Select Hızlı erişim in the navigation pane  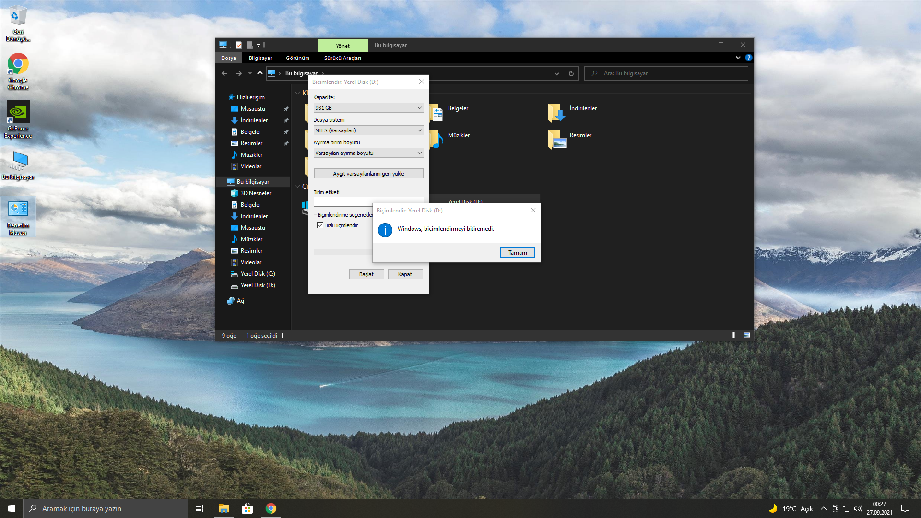point(250,97)
